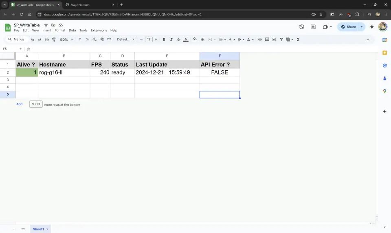
Task: Increase decimal places icon
Action: click(x=102, y=39)
